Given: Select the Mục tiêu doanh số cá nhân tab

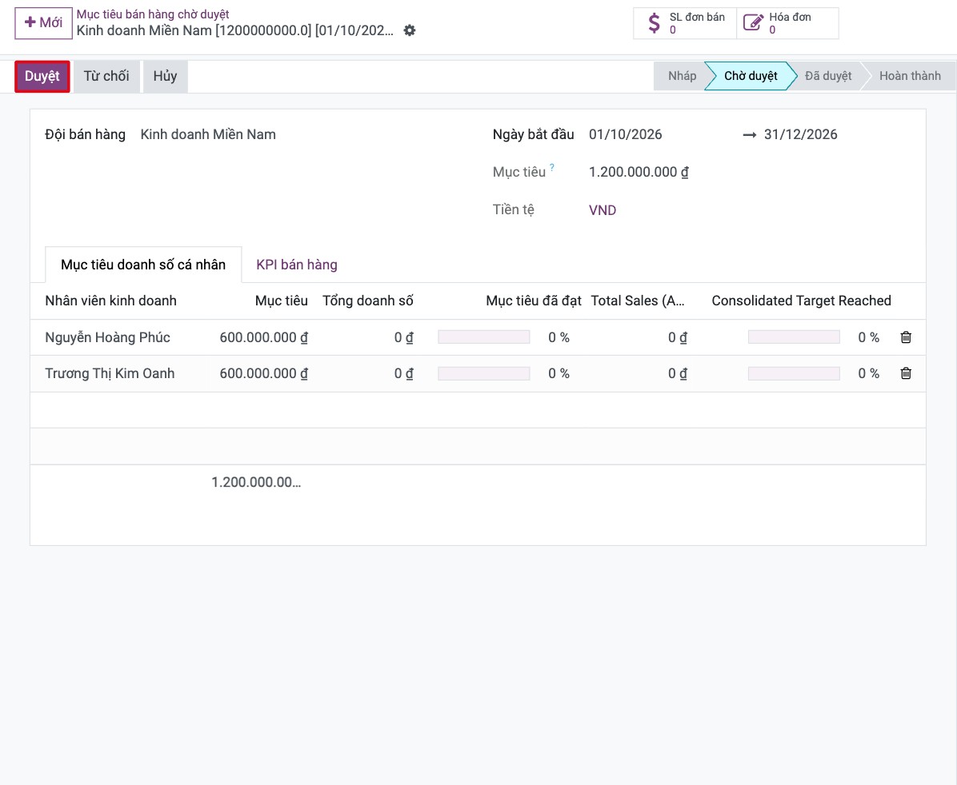Looking at the screenshot, I should tap(143, 265).
